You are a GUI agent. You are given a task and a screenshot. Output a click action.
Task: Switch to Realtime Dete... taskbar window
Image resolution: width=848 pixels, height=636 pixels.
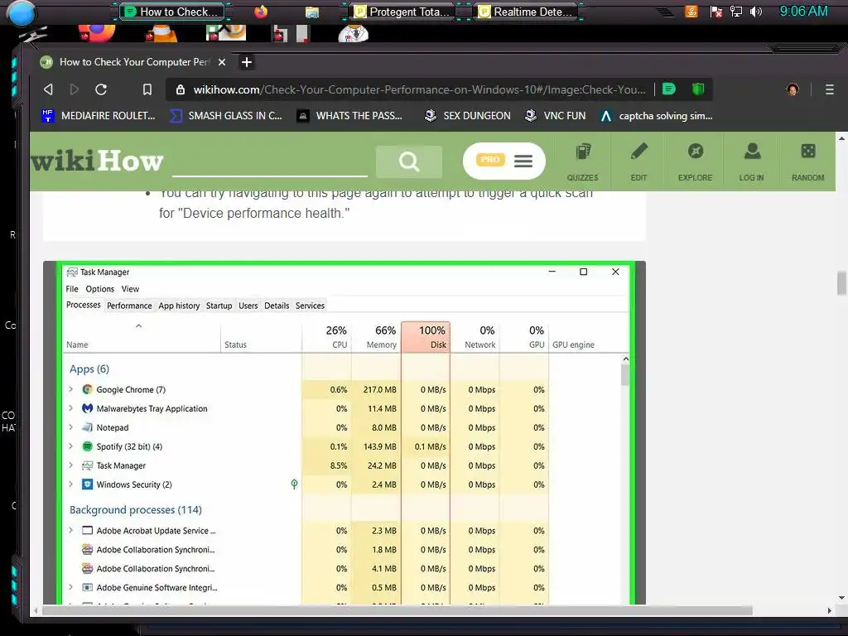click(527, 12)
